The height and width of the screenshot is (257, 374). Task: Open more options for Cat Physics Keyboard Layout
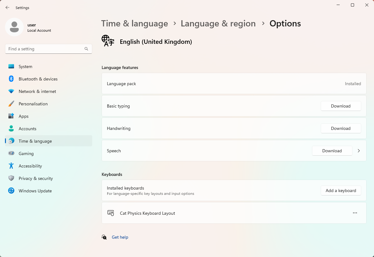pos(355,213)
